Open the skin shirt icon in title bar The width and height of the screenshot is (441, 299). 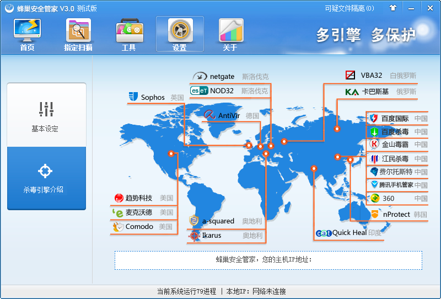coord(393,8)
